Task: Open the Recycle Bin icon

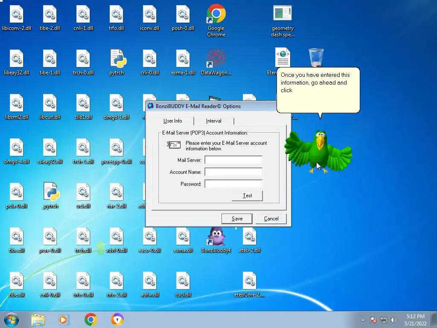Action: [x=316, y=58]
